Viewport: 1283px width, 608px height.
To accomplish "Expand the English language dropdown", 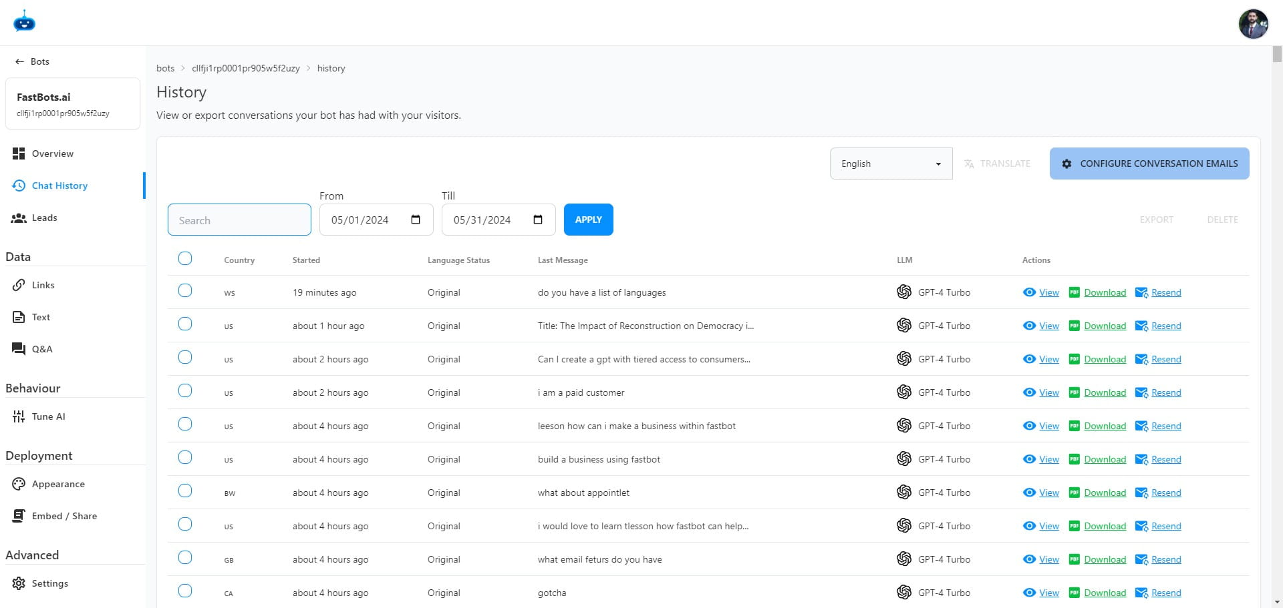I will (x=891, y=164).
